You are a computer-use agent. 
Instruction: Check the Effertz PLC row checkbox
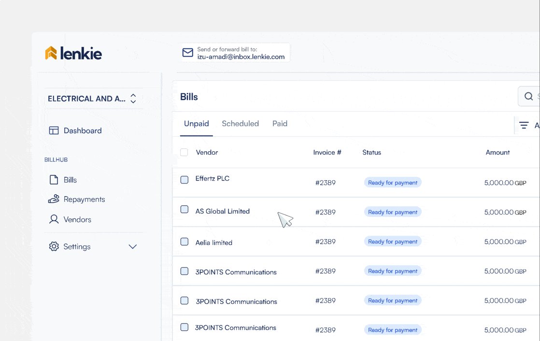(x=184, y=180)
